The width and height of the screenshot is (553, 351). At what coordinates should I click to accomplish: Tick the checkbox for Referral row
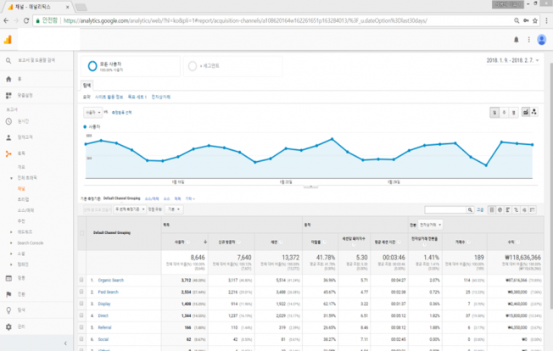tap(81, 327)
